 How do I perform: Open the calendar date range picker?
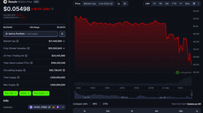tap(194, 4)
